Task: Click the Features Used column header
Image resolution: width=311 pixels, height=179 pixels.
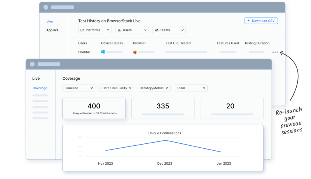Action: (228, 43)
